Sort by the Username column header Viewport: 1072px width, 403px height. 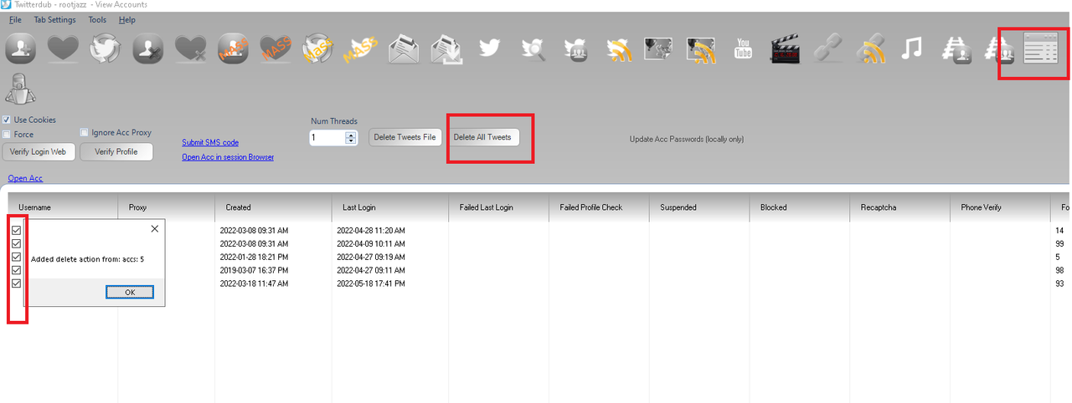[63, 207]
